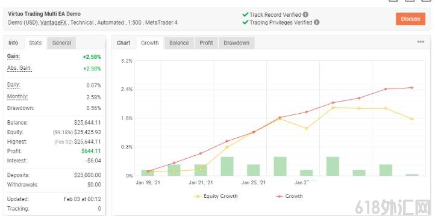Click the 2.4% y-axis label
The image size is (435, 222).
pyautogui.click(x=127, y=90)
